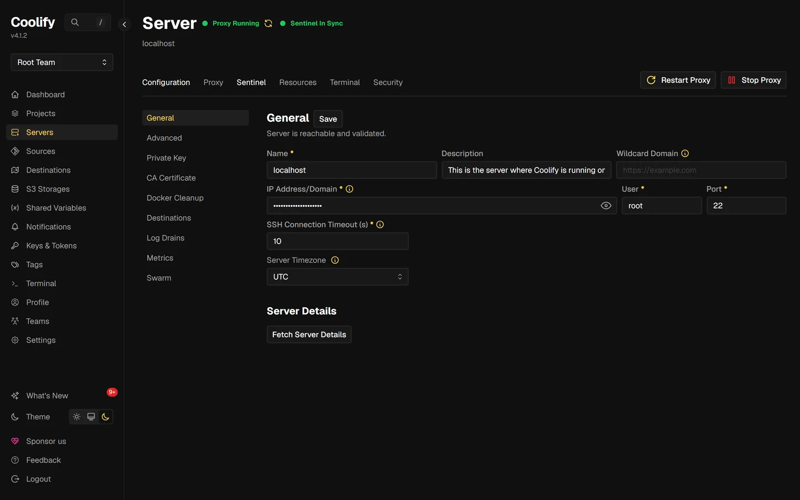The image size is (800, 500).
Task: Open the Root Team selector dropdown
Action: (62, 62)
